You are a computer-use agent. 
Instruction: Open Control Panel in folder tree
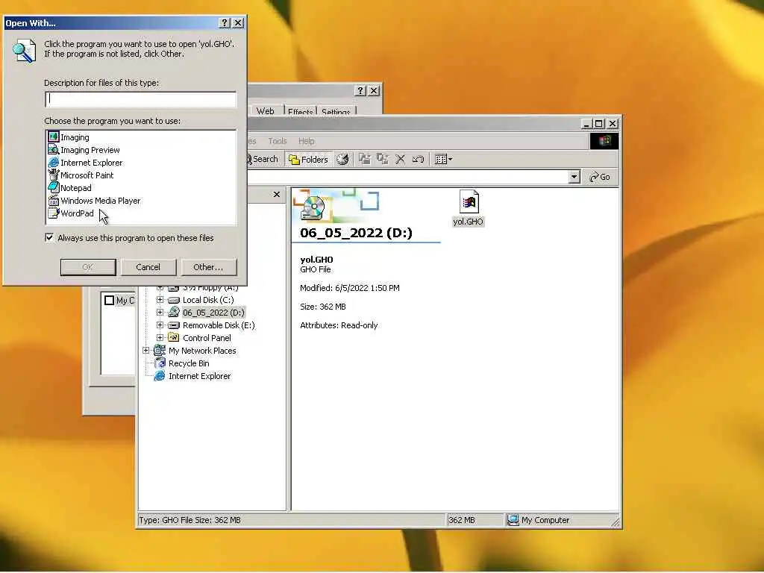[207, 338]
